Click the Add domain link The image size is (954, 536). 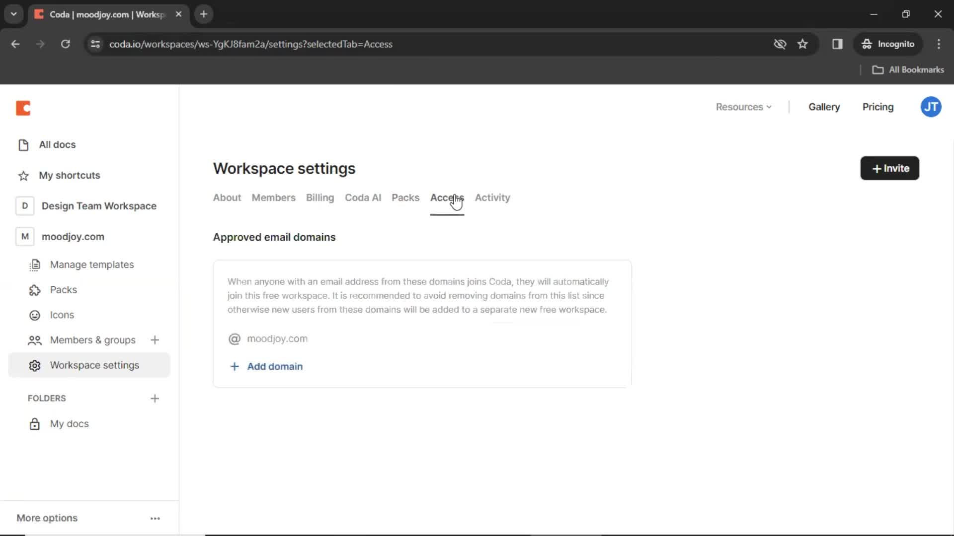[266, 366]
